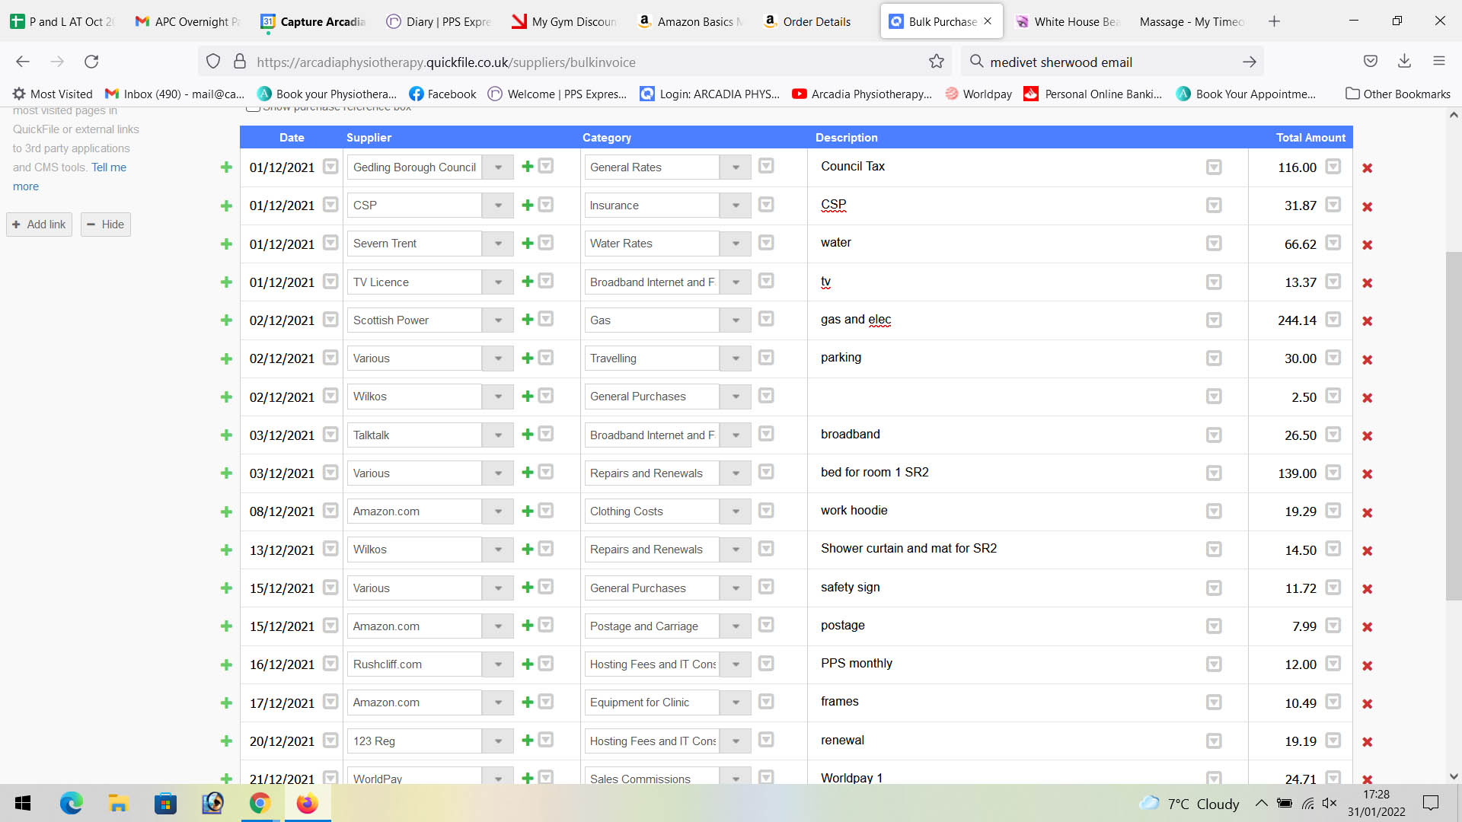Open category dropdown for Clothing Costs
The image size is (1462, 822).
click(736, 511)
